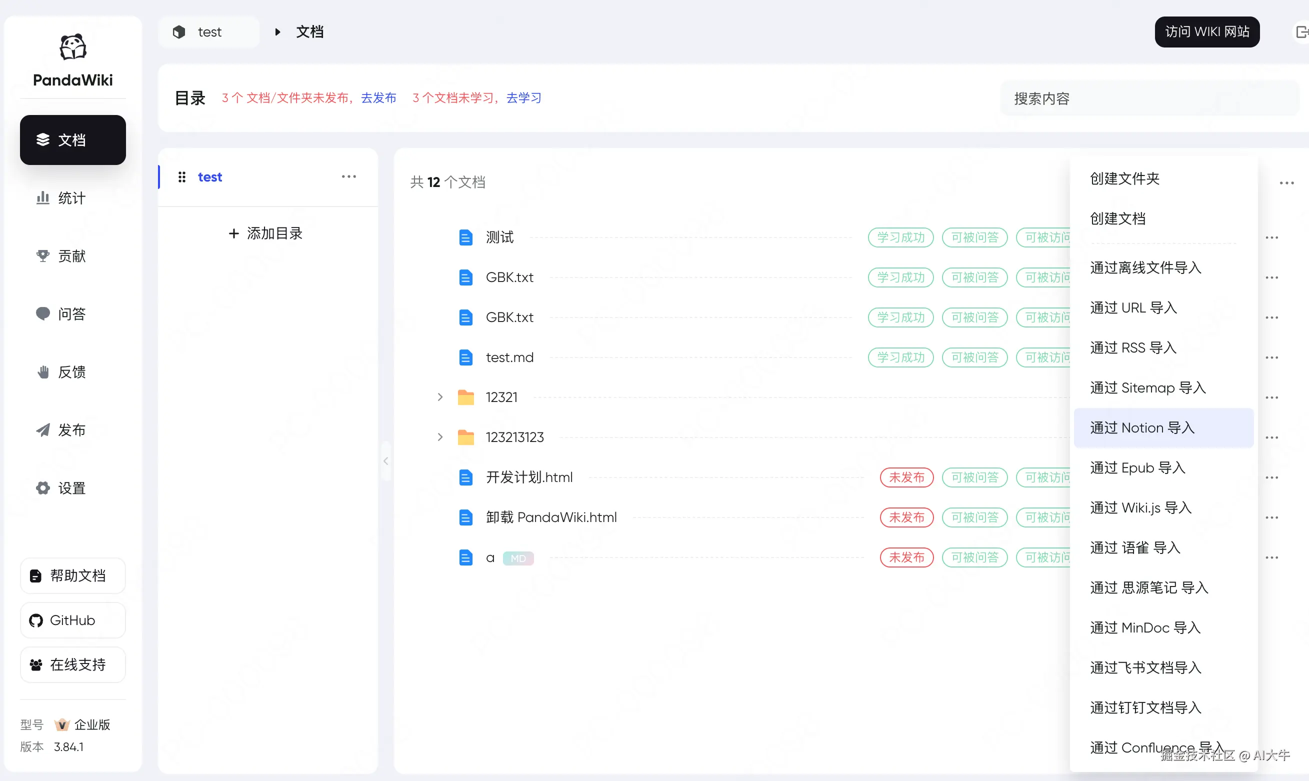Select 通过 URL 导入 option

1132,308
